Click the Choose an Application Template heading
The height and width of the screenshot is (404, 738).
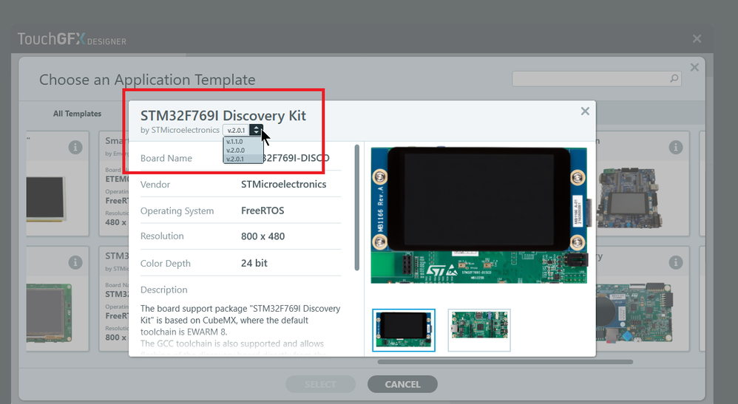[147, 80]
